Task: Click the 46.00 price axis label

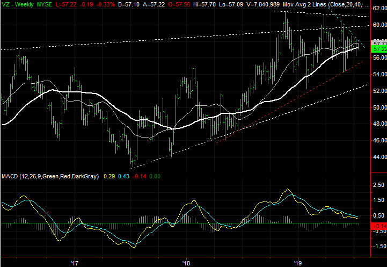Action: [379, 140]
